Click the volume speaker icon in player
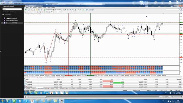Screen dimensions: 183x103 [x=172, y=97]
